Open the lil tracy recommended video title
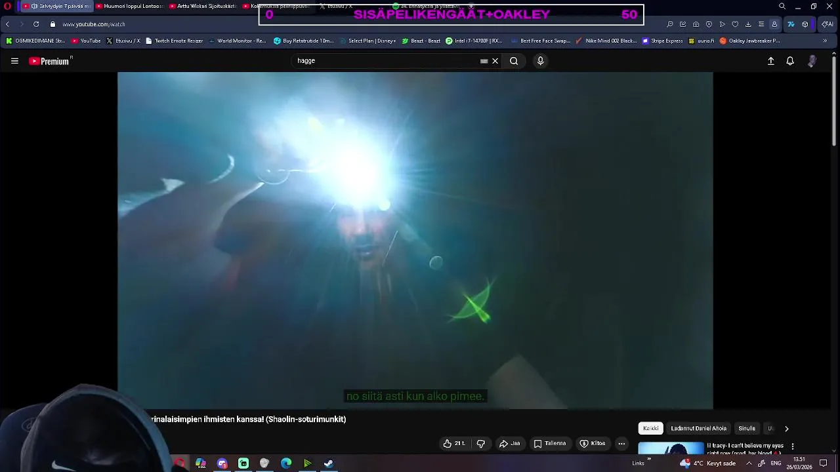The height and width of the screenshot is (472, 840). [x=745, y=449]
